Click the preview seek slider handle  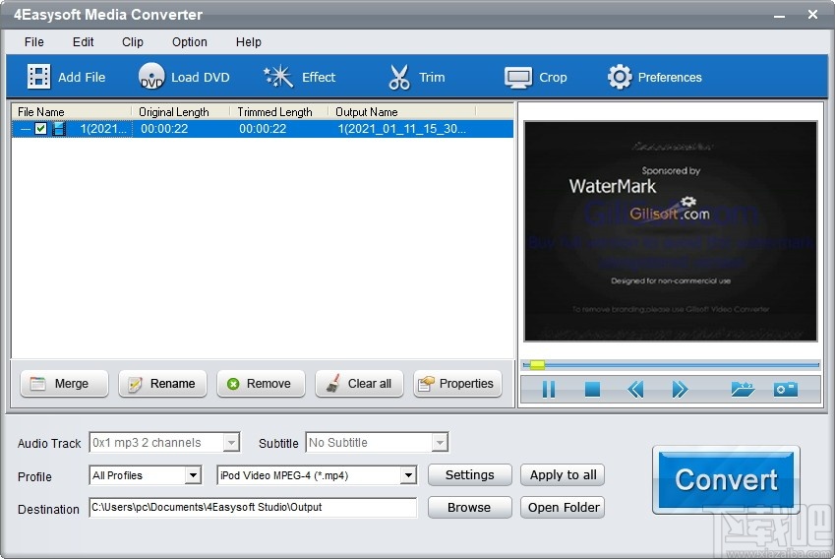coord(537,365)
